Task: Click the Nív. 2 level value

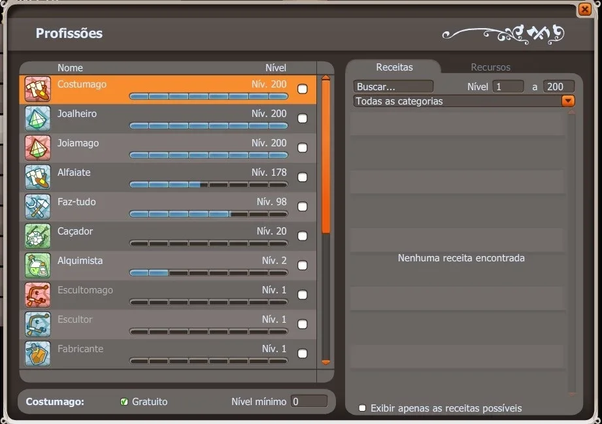Action: (274, 261)
